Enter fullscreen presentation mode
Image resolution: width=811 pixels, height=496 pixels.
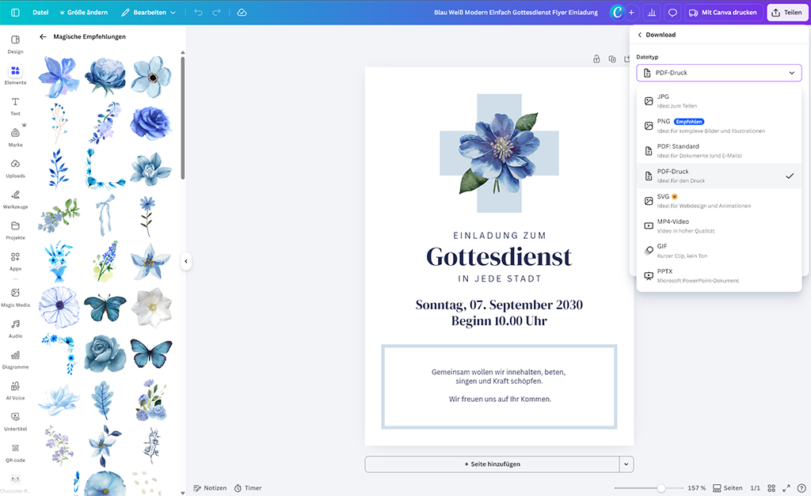point(786,488)
